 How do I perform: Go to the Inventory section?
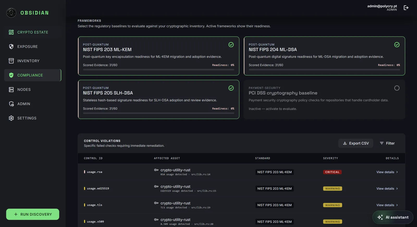point(33,61)
